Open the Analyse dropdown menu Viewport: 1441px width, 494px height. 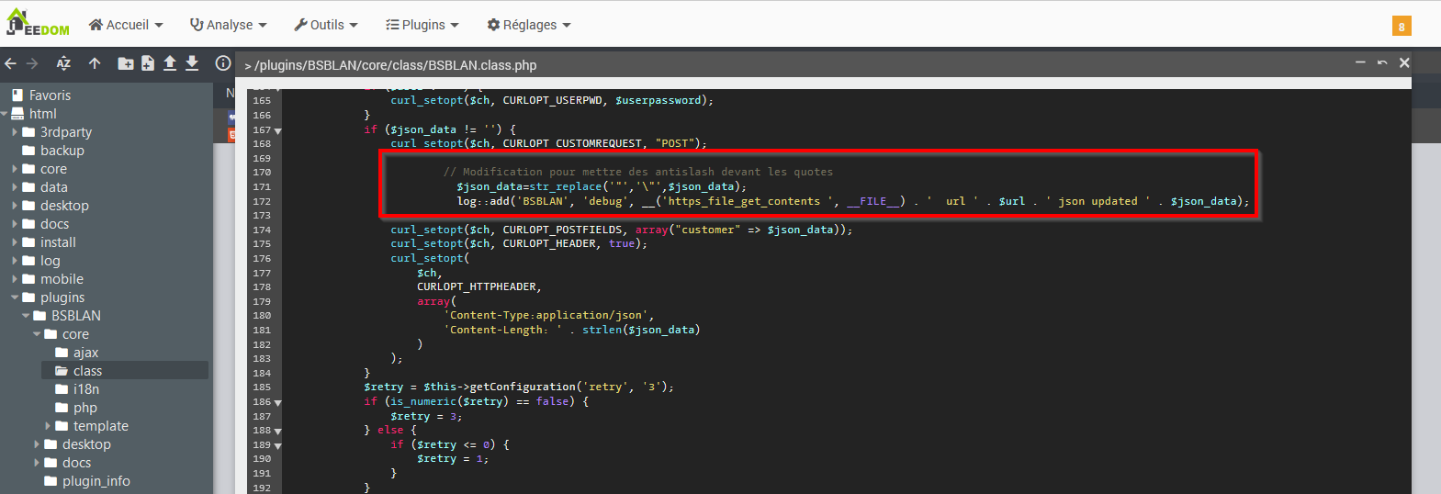pos(228,25)
